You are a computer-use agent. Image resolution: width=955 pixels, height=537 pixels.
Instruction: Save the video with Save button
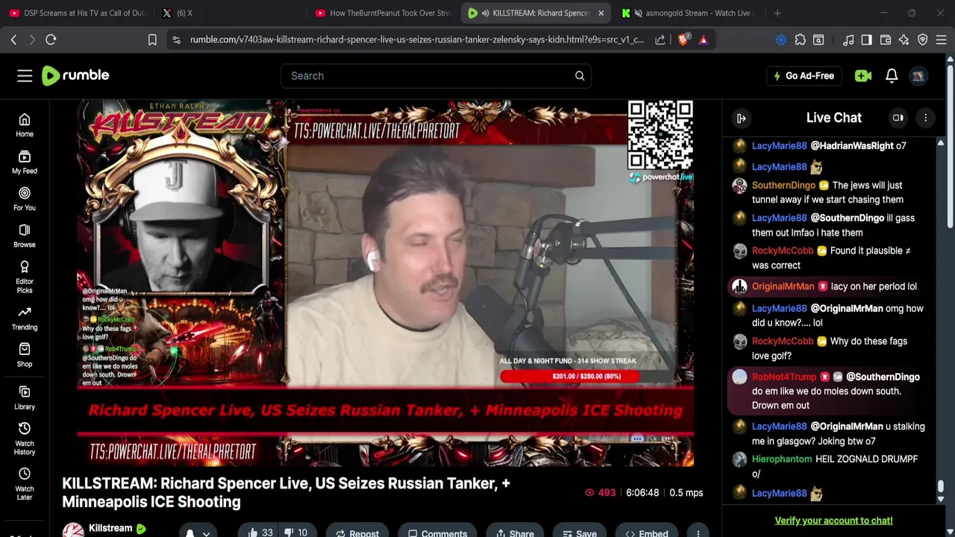tap(579, 533)
